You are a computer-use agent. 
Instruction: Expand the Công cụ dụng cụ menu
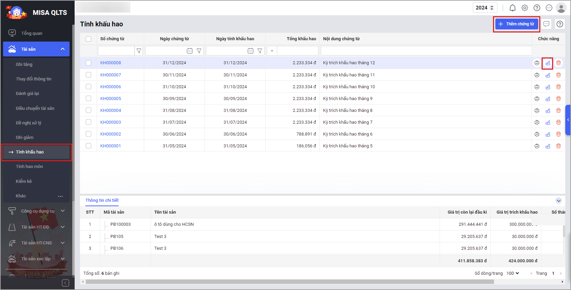pyautogui.click(x=37, y=211)
